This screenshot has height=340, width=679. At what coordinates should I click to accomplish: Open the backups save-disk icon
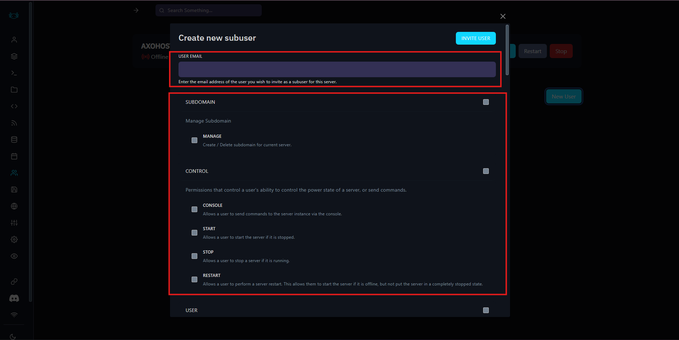tap(14, 189)
